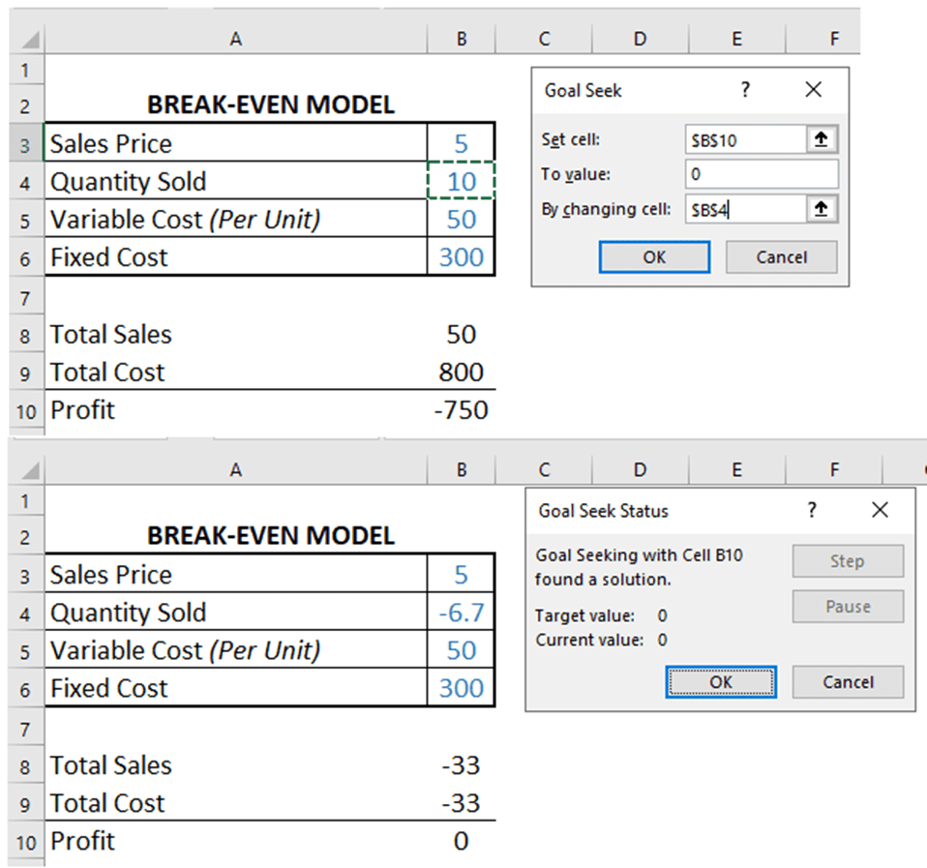
Task: Click Total Cost value -33 in bottom sheet
Action: pyautogui.click(x=462, y=803)
